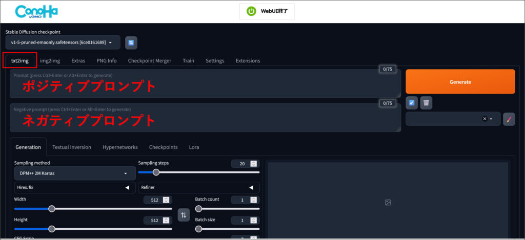The width and height of the screenshot is (525, 240).
Task: Switch to Checkpoint Merger tab
Action: pyautogui.click(x=149, y=61)
